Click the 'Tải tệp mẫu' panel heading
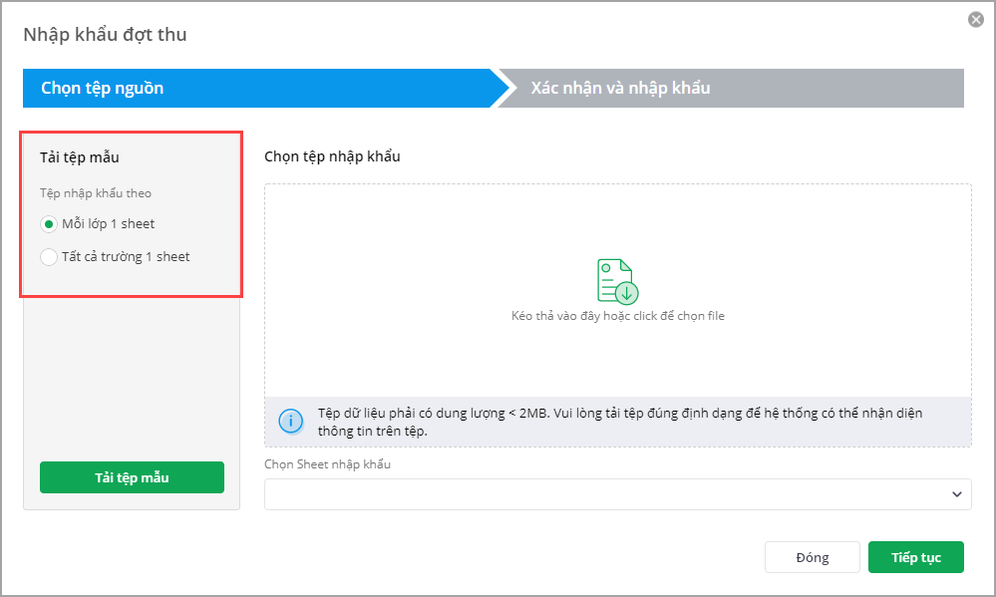996x597 pixels. 80,157
